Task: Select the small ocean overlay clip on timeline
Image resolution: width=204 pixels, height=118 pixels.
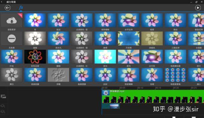Action: click(111, 106)
